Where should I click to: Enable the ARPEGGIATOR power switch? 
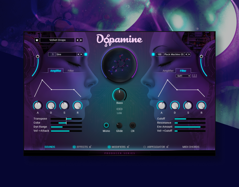coord(145,147)
